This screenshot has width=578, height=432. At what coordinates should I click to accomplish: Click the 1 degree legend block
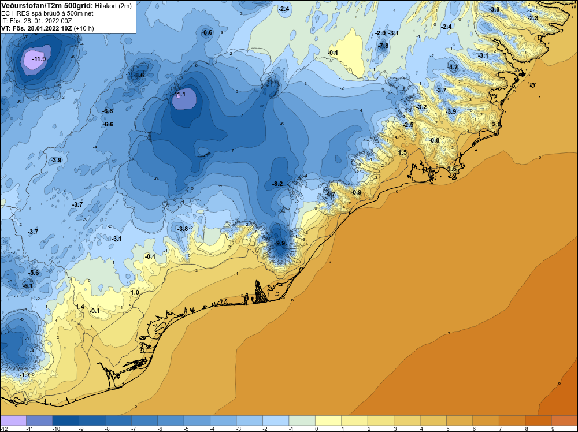(355, 420)
